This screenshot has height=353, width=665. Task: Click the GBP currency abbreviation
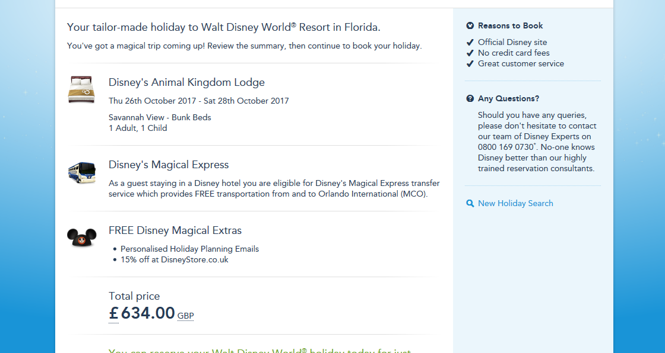(x=186, y=316)
